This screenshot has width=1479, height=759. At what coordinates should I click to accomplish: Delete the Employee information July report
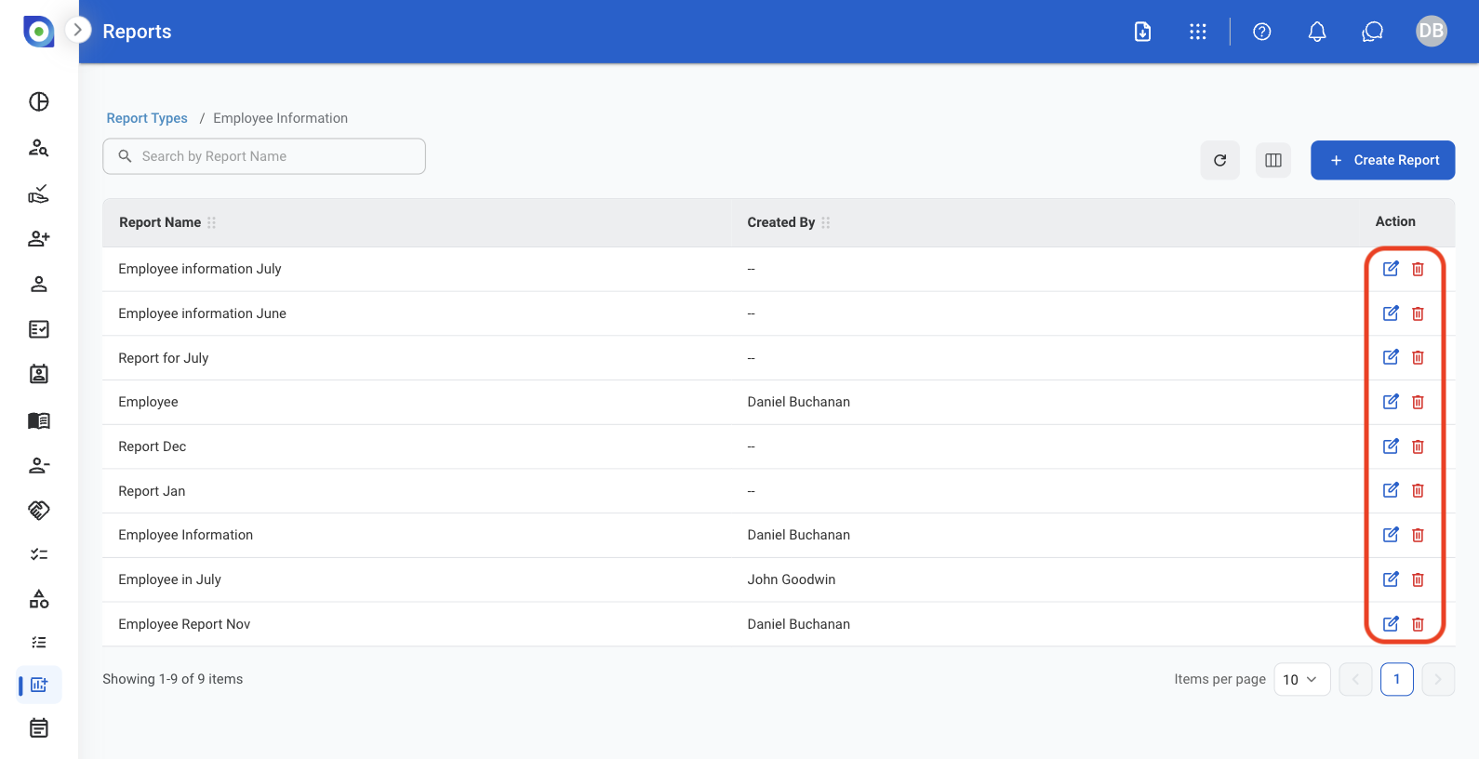[x=1419, y=269]
